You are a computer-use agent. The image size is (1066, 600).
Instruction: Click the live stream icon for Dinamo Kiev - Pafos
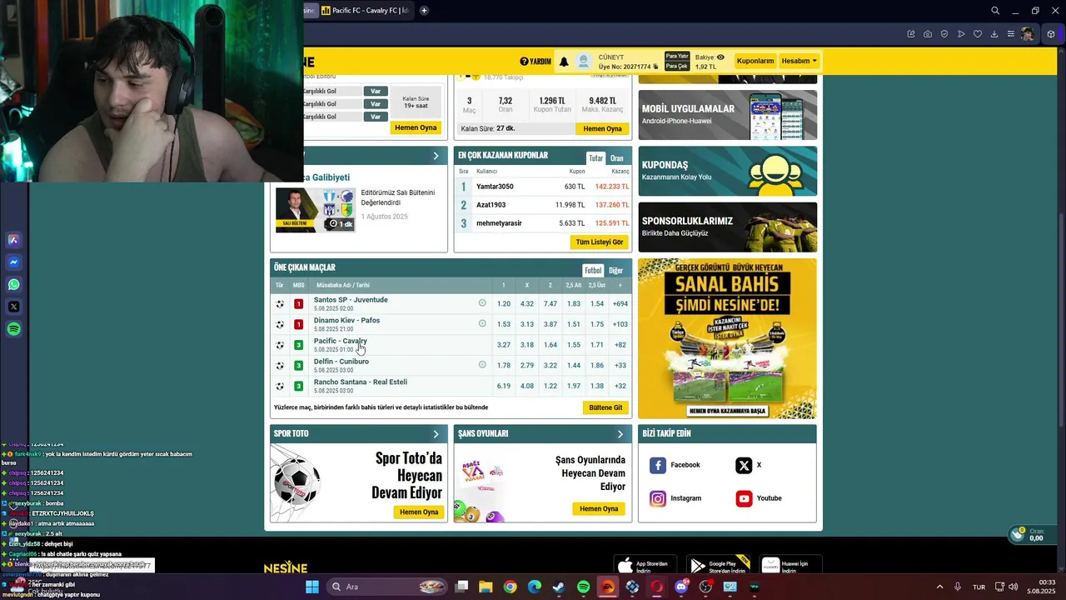tap(482, 323)
